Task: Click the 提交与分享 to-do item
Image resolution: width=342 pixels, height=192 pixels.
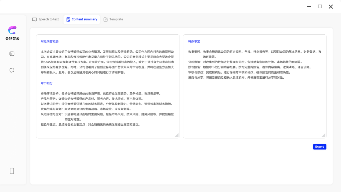Action: click(x=237, y=78)
